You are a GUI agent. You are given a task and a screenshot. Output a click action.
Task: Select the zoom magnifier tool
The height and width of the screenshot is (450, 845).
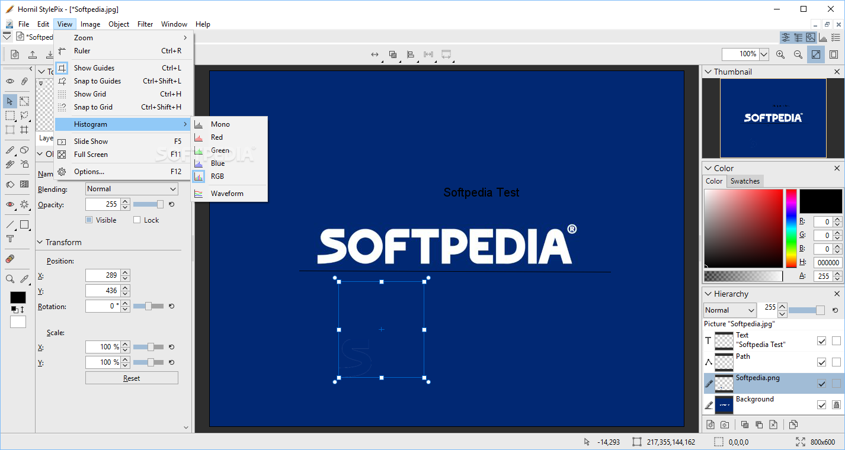click(x=10, y=279)
